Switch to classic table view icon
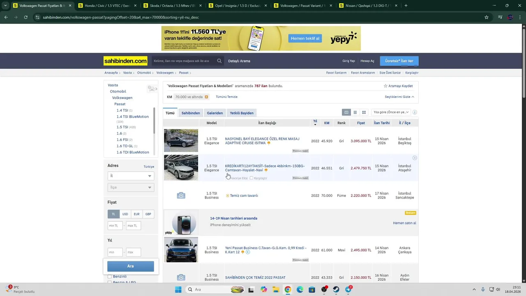The width and height of the screenshot is (526, 296). [x=346, y=112]
